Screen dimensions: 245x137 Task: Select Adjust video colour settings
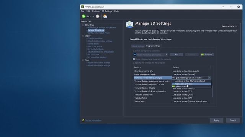pos(99,62)
